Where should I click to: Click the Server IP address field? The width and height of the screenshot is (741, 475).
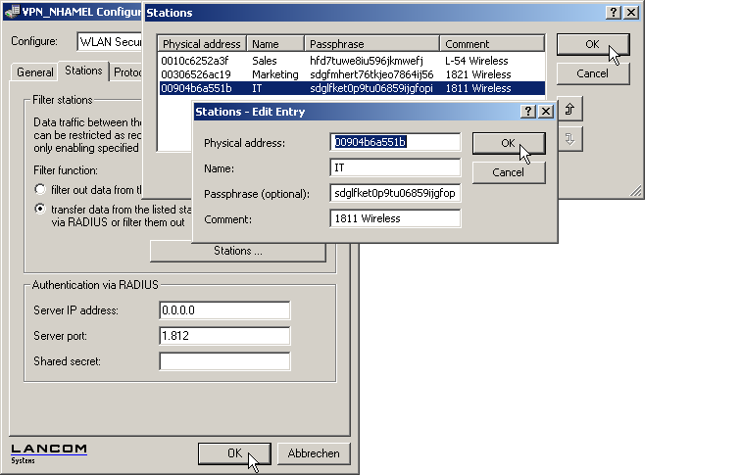tap(224, 310)
